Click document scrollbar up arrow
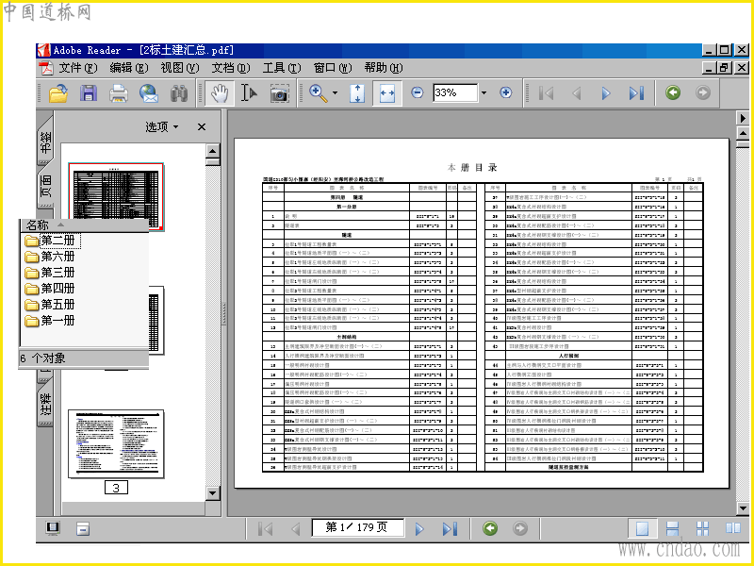 (743, 133)
